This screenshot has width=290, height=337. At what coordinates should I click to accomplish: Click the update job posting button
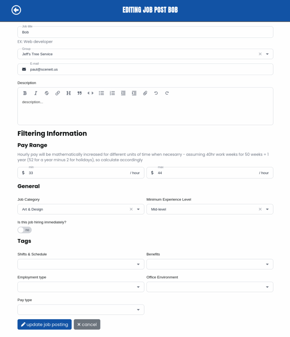[x=44, y=324]
